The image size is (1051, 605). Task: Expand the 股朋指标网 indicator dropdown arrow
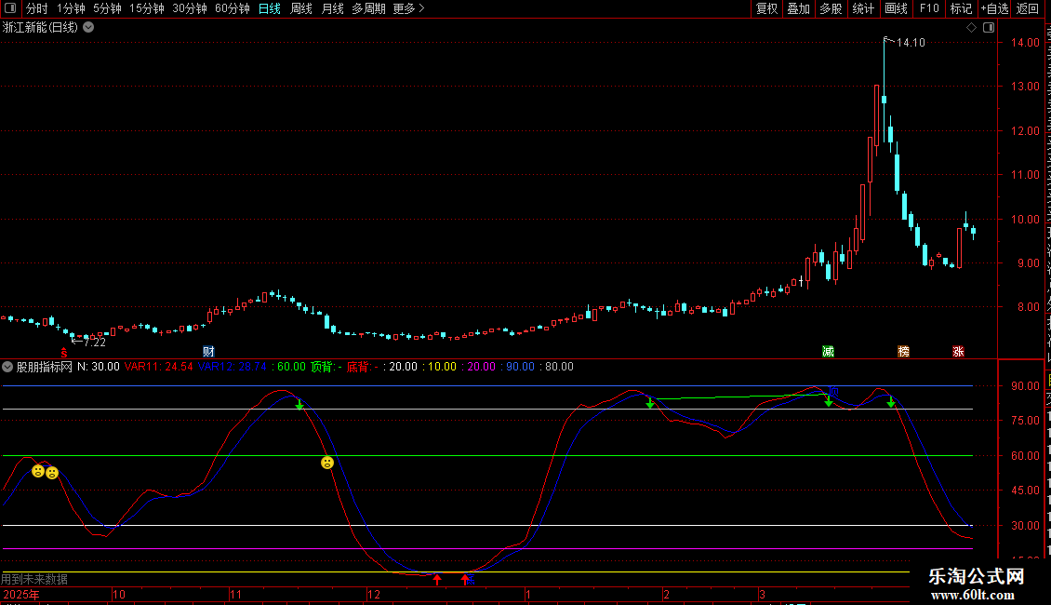7,367
